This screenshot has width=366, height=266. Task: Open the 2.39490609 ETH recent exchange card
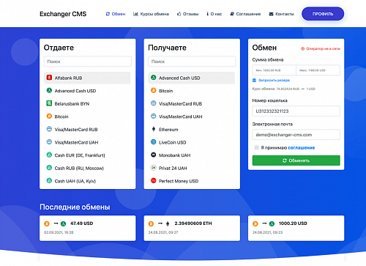(192, 228)
